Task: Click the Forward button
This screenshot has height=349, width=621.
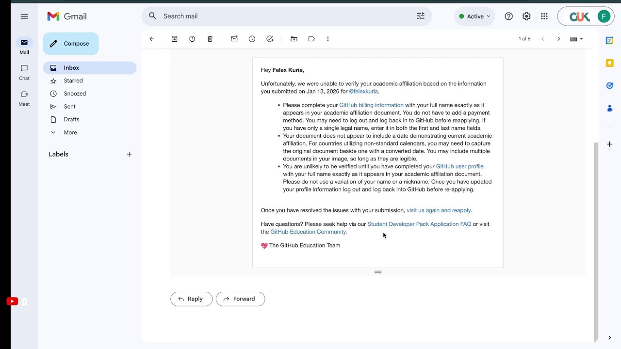Action: click(x=240, y=299)
